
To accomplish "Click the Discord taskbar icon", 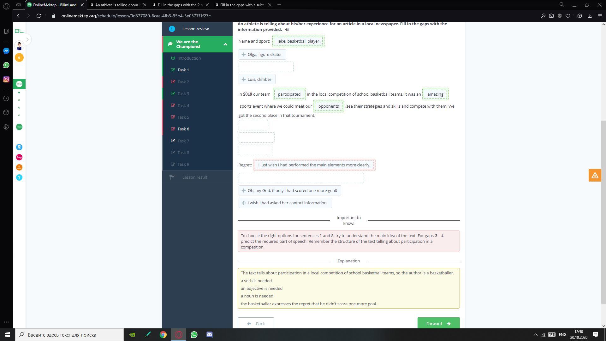I will 210,335.
